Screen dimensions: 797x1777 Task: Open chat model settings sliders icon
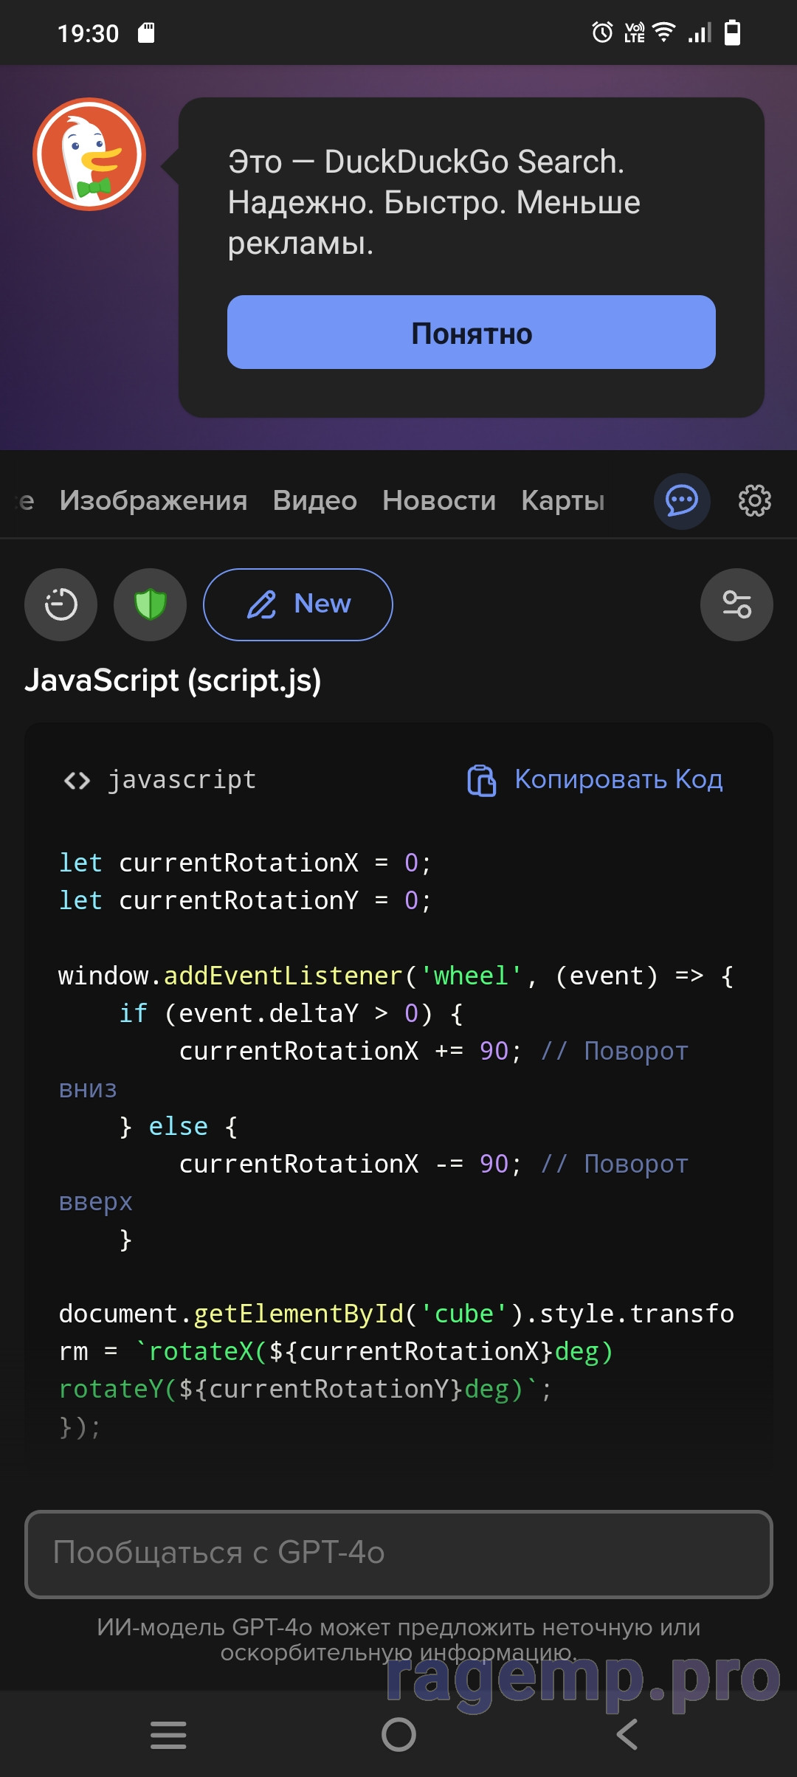click(x=736, y=604)
